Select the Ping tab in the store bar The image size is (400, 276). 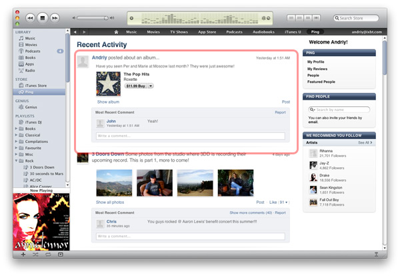tap(315, 32)
